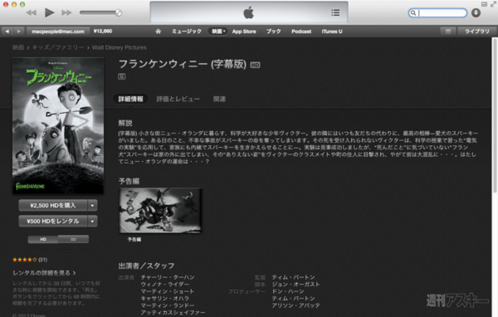Click the vertical scrollbar thumb
This screenshot has height=317, width=498.
[x=495, y=115]
